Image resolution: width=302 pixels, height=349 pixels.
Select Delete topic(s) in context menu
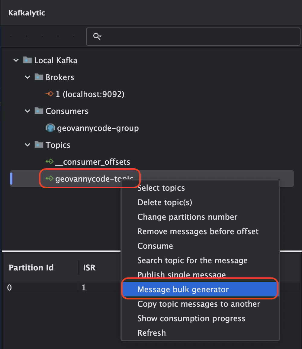(x=165, y=202)
